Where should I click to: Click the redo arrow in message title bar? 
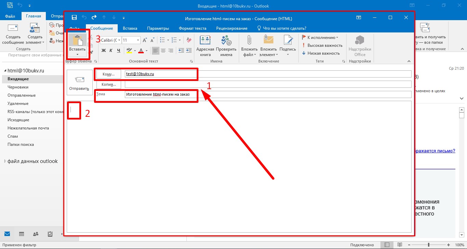click(94, 18)
